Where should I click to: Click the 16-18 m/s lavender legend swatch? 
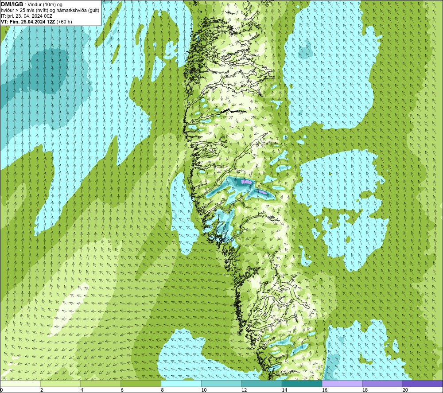click(342, 383)
